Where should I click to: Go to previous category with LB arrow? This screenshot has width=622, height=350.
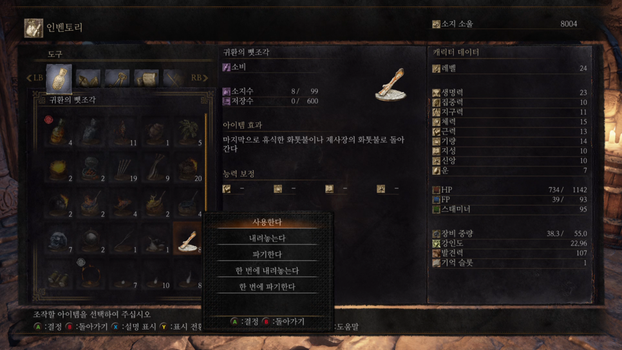[35, 78]
